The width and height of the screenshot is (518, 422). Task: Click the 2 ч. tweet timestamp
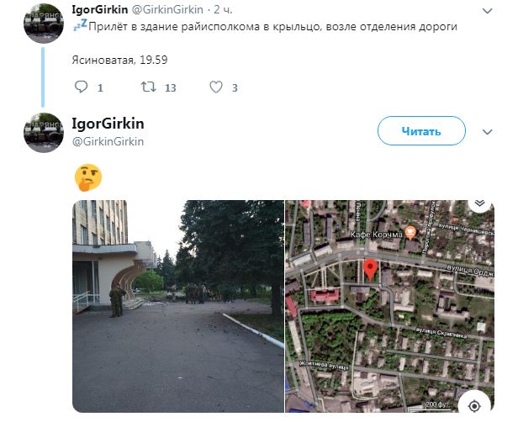[223, 9]
